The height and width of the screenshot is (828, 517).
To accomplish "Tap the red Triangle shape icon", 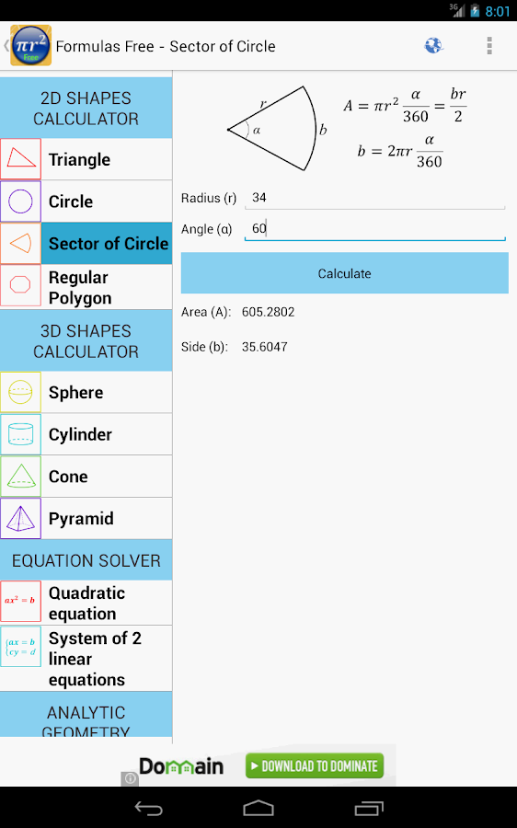I will [20, 159].
